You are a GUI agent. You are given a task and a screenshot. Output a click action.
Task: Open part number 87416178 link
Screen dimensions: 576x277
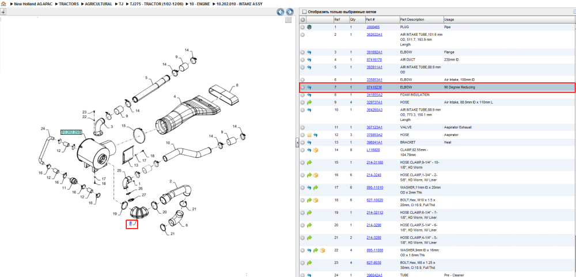coord(374,60)
